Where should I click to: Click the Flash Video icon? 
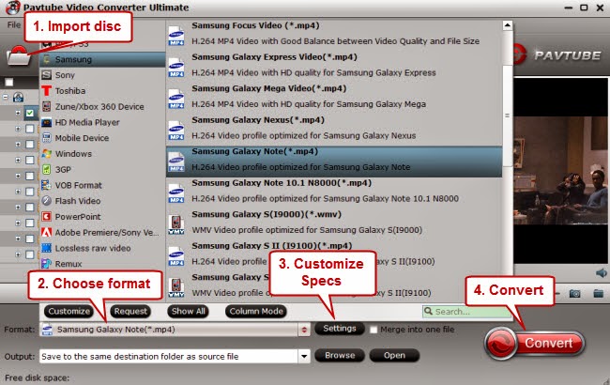pos(46,200)
